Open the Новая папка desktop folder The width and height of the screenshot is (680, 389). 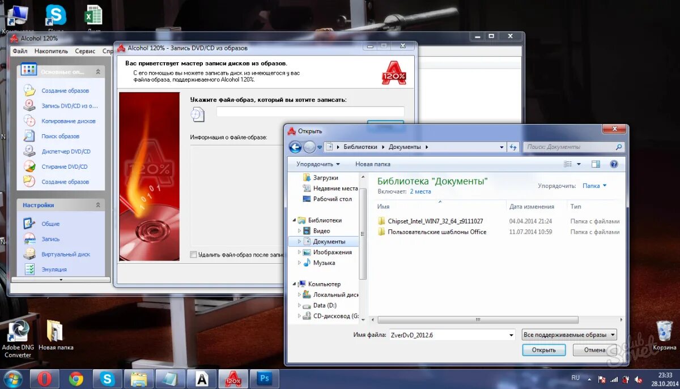[x=55, y=335]
